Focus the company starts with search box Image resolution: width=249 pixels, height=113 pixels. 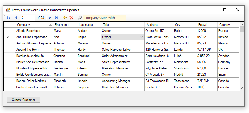click(x=105, y=18)
